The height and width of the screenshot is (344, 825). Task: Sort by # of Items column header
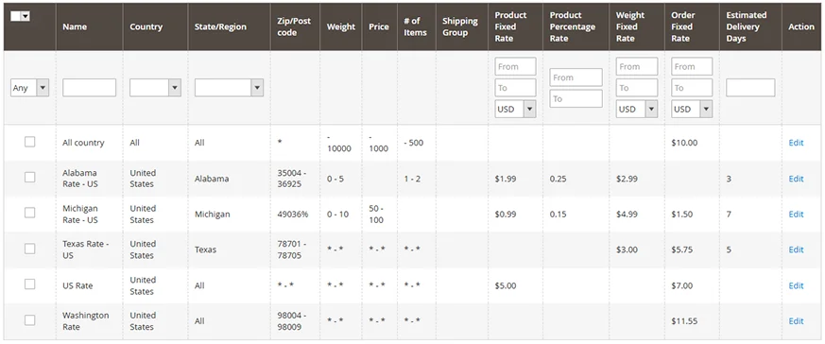415,26
